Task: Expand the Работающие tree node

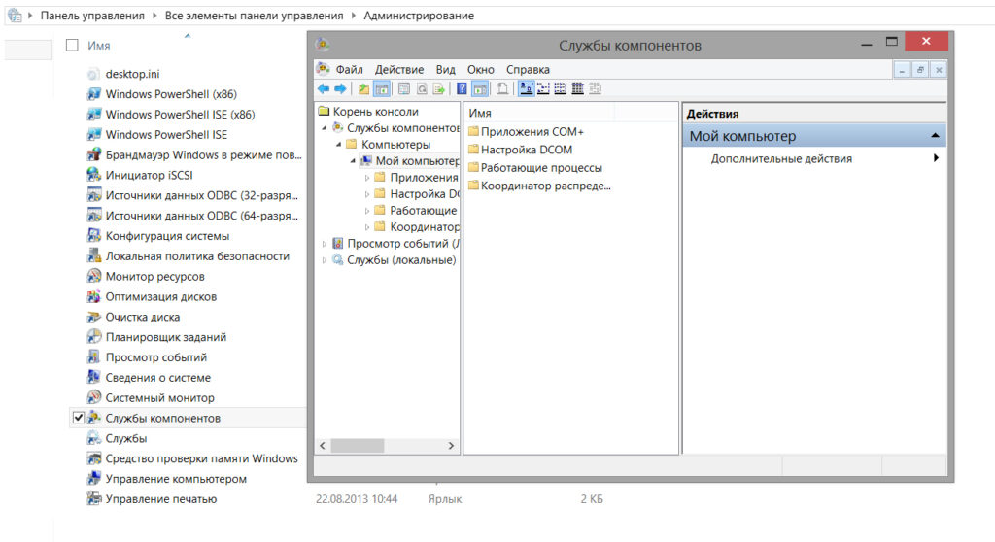Action: coord(366,211)
